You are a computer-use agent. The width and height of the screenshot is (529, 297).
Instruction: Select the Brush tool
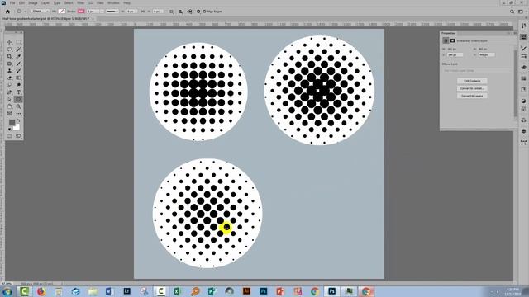(x=18, y=64)
